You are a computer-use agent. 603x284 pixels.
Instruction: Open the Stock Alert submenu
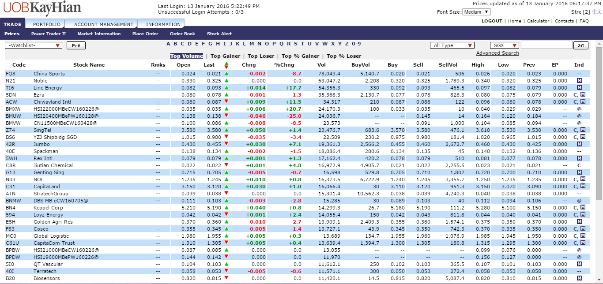[x=219, y=34]
